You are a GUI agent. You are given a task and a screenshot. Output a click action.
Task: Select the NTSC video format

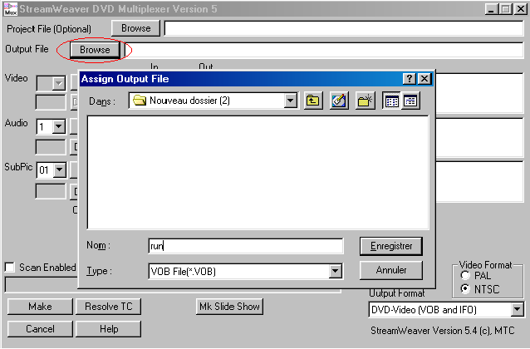[x=465, y=289]
